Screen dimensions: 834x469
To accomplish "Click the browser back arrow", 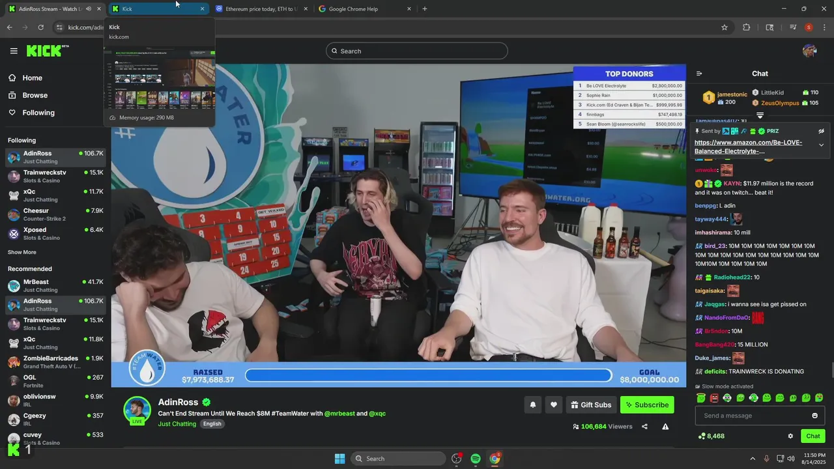I will [10, 27].
